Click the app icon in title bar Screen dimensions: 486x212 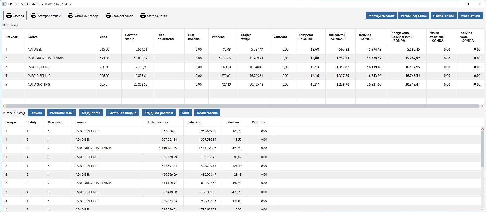click(4, 4)
